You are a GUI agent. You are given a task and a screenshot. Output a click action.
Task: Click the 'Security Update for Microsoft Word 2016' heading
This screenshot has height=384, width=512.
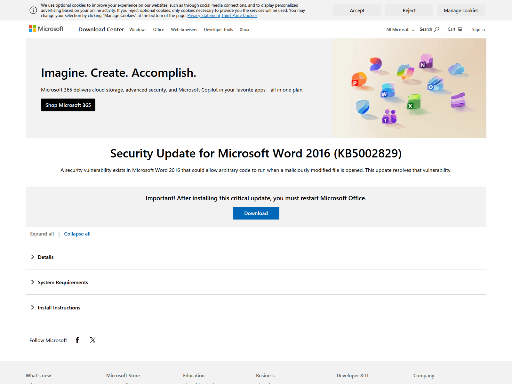[256, 154]
